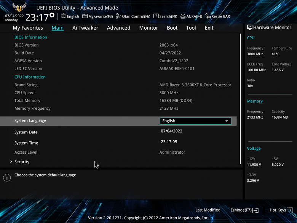Click CPU temperature 41°C reading

[275, 54]
